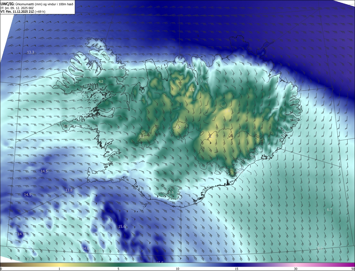Click the colorbar tick label 50
This screenshot has width=355, height=271.
point(353,269)
